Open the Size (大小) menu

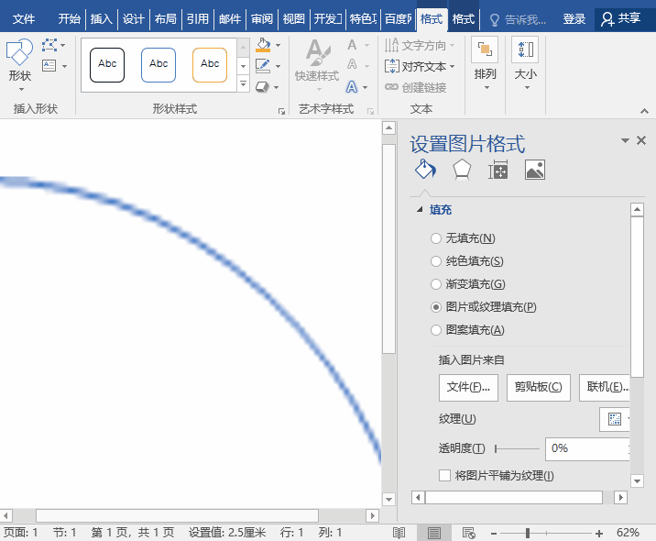click(526, 64)
